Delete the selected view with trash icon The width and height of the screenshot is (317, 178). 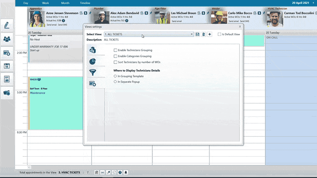(203, 34)
